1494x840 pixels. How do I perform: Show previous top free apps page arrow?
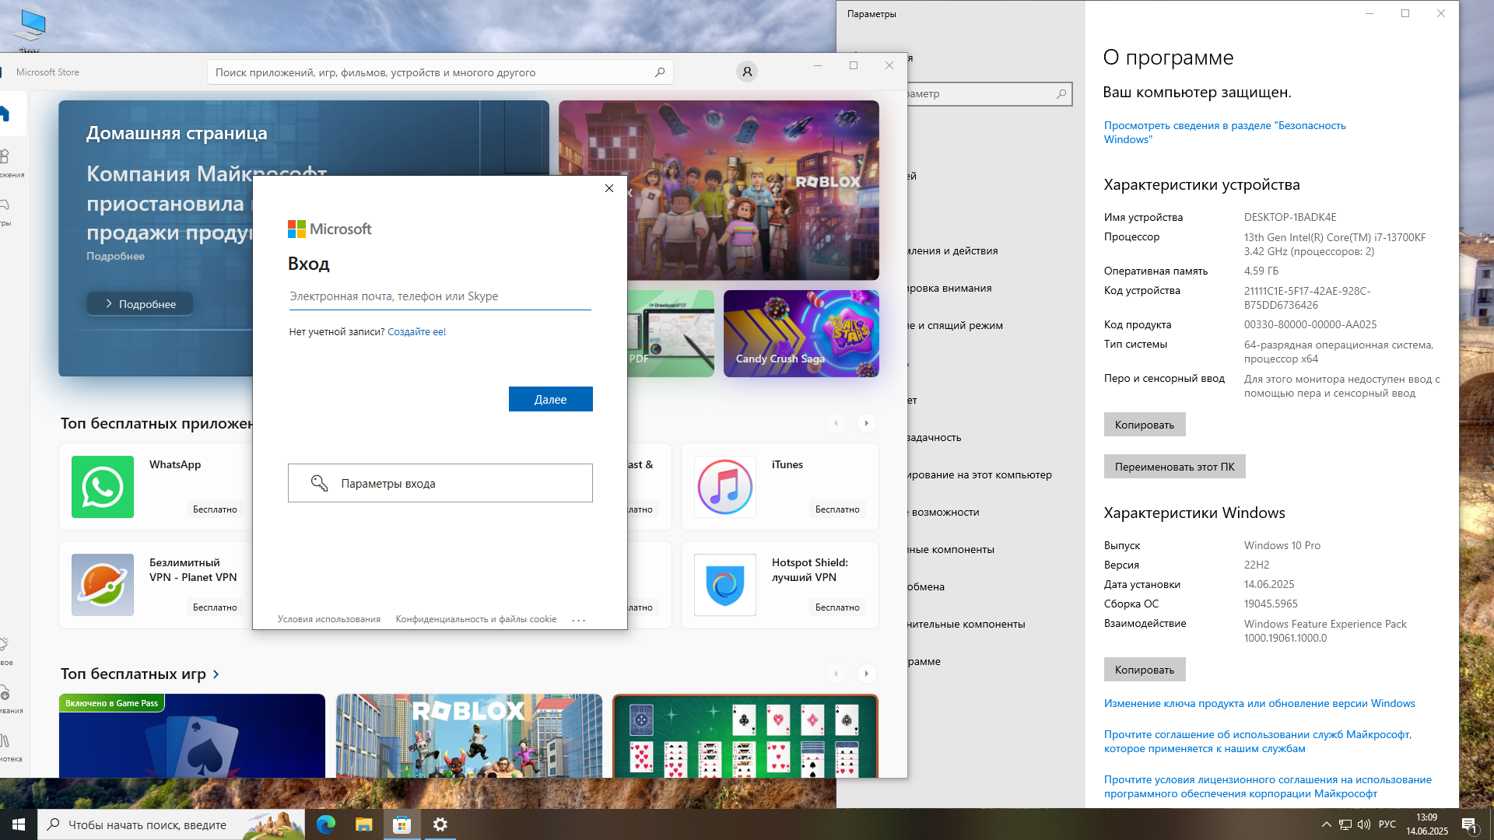[836, 423]
